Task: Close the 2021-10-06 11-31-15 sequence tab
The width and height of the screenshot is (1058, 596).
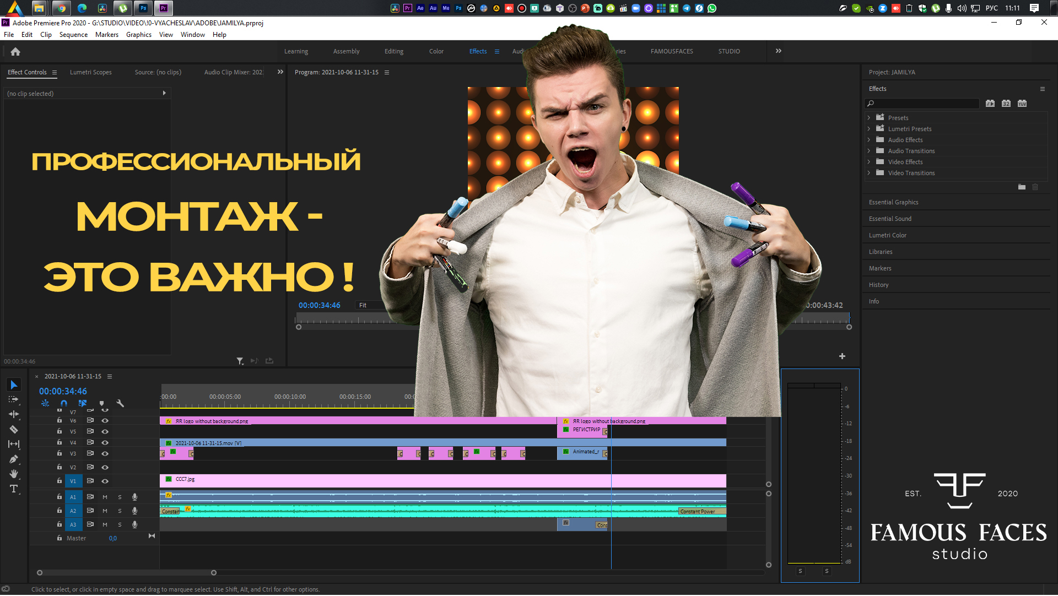Action: (37, 377)
